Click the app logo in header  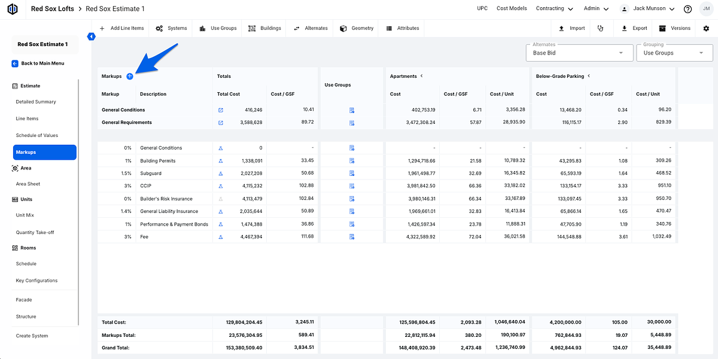[12, 9]
